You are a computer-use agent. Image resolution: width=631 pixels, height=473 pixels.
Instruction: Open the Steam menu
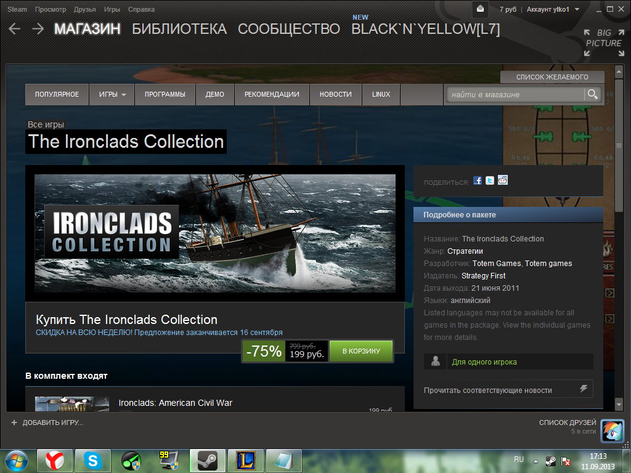click(x=17, y=9)
